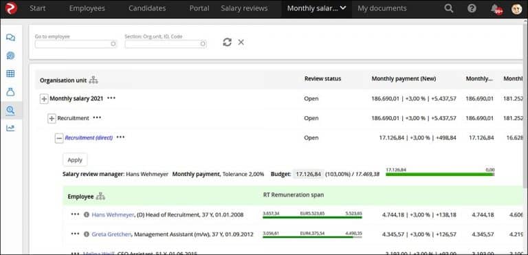Click the green budget progress bar
The image size is (528, 255).
point(440,174)
